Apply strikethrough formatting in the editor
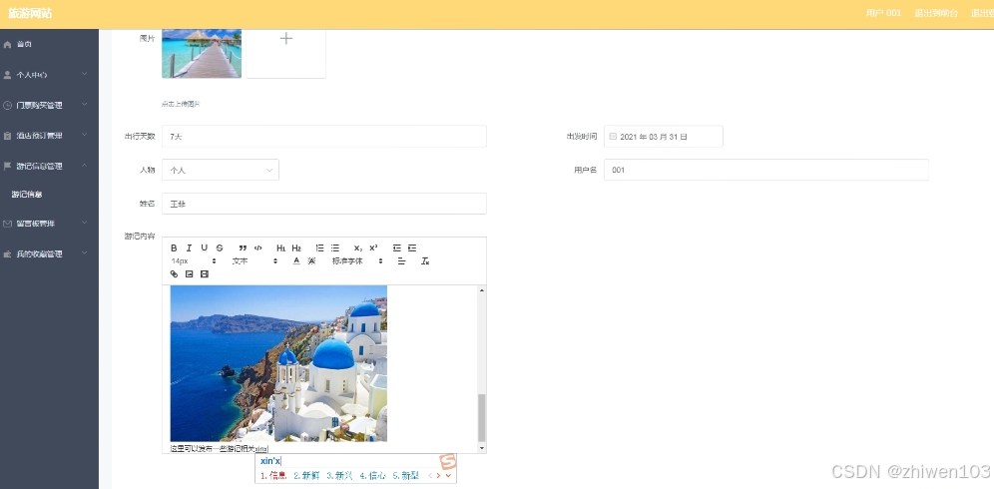The height and width of the screenshot is (489, 994). pos(220,247)
